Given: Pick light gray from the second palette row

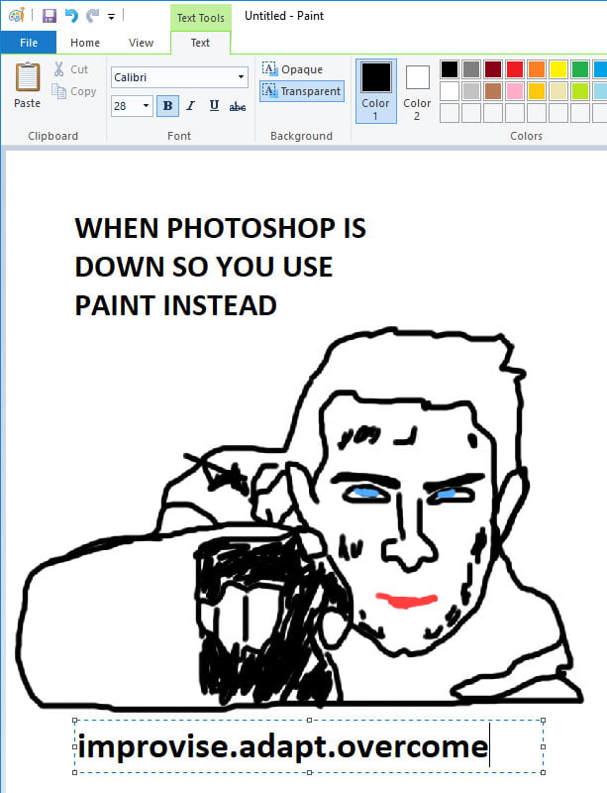Looking at the screenshot, I should pos(471,91).
